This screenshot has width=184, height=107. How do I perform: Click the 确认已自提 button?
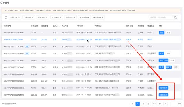pyautogui.click(x=164, y=60)
